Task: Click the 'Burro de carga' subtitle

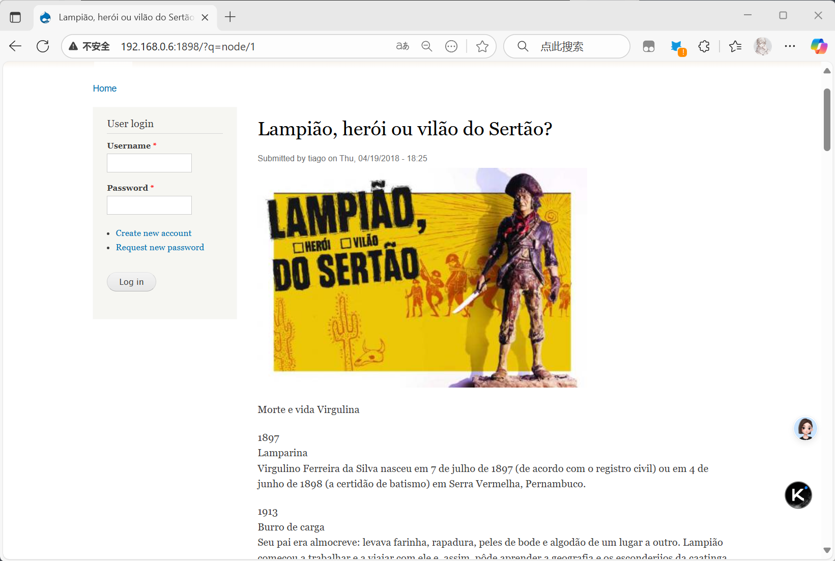Action: click(x=291, y=527)
